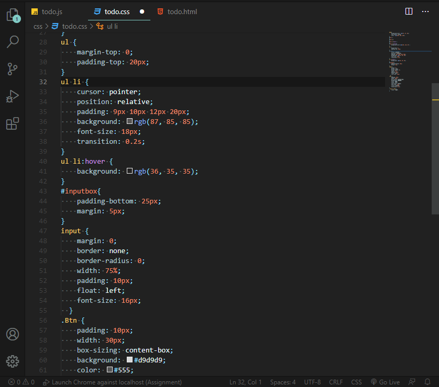The width and height of the screenshot is (439, 387).
Task: Switch to the todo.html tab
Action: click(x=177, y=12)
